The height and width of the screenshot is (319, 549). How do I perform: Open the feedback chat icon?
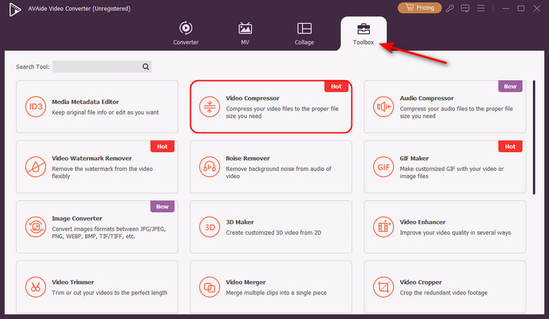(465, 8)
